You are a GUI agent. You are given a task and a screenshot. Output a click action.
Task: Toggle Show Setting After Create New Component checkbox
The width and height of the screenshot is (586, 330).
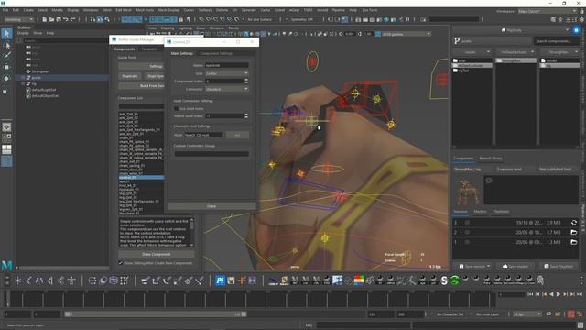click(x=121, y=263)
